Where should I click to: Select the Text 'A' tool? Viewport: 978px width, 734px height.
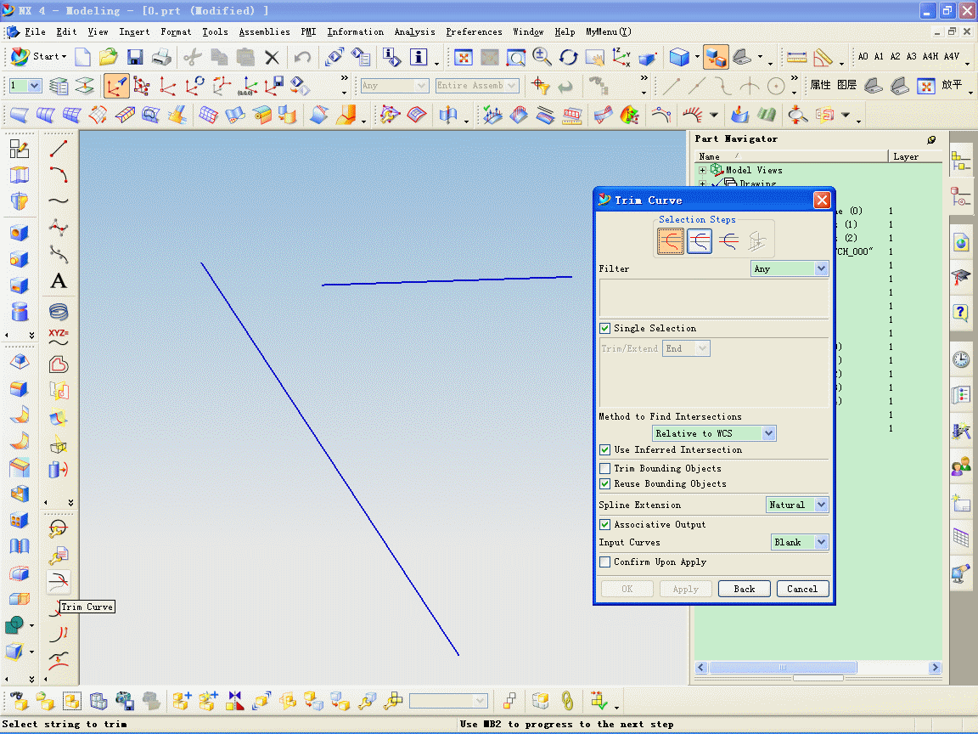(x=59, y=281)
